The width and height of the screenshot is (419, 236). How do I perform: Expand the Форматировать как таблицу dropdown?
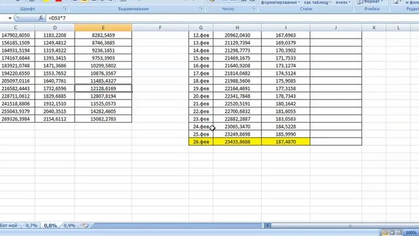tap(318, 3)
